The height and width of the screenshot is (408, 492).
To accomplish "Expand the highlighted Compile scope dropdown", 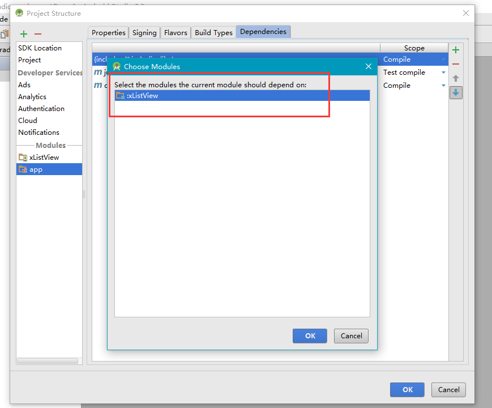I will coord(443,59).
